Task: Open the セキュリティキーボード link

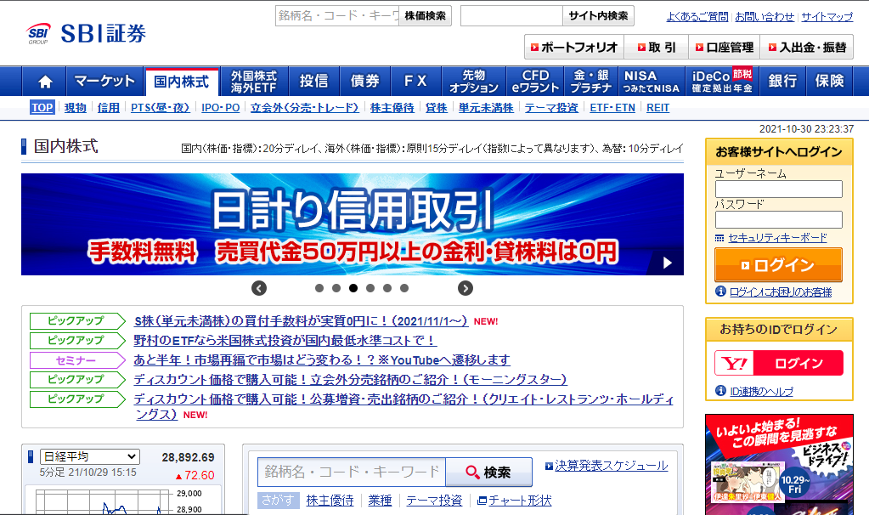Action: coord(777,238)
